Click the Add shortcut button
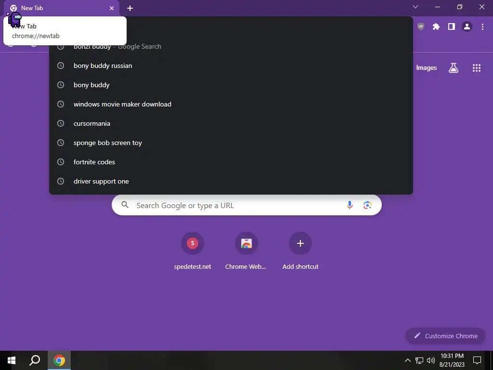Viewport: 493px width, 370px height. pos(300,251)
